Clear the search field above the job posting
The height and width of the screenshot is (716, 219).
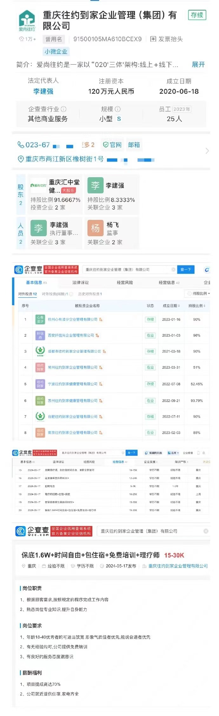[206, 531]
